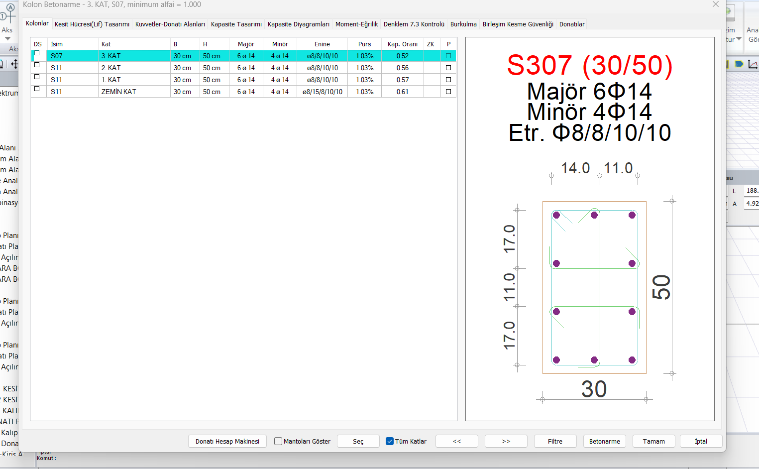Screen dimensions: 759x469
Task: Expand the Aks dropdown arrow
Action: (x=7, y=38)
